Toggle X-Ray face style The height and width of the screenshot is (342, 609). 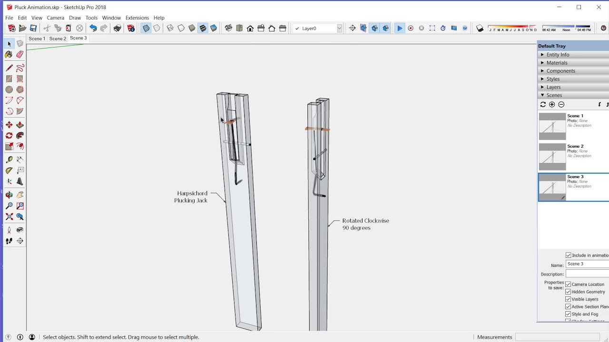coord(146,28)
